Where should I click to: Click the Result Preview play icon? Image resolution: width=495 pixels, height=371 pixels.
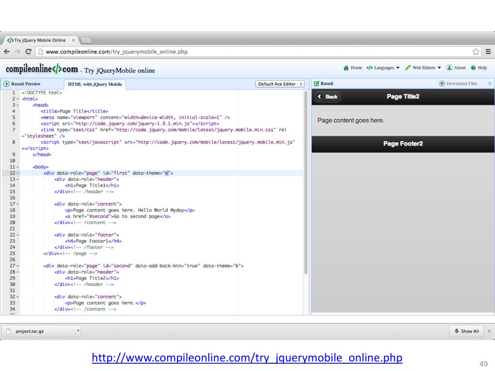6,84
